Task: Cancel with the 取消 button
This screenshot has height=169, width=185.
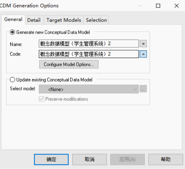Action: (x=90, y=159)
